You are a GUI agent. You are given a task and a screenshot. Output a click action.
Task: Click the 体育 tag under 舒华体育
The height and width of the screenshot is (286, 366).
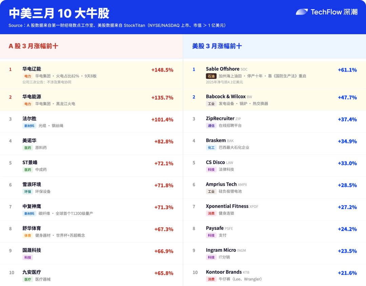[28, 236]
